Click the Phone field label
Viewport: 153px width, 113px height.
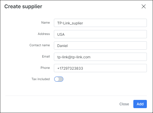[45, 68]
